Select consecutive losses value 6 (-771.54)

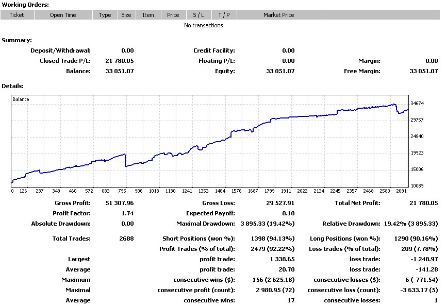click(422, 280)
